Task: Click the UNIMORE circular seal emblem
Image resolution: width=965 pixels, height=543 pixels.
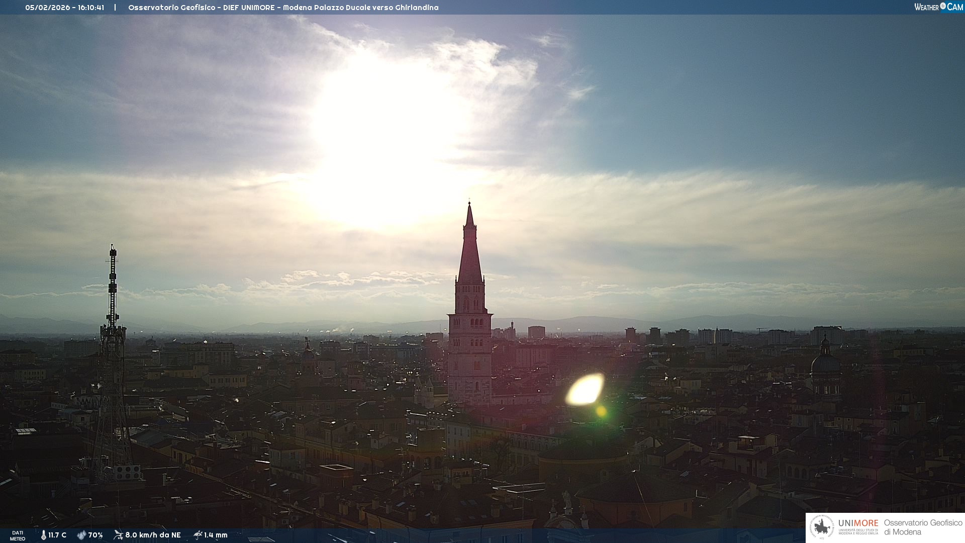Action: click(x=822, y=527)
